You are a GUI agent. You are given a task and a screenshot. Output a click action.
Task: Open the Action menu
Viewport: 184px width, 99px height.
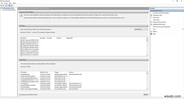pos(6,3)
